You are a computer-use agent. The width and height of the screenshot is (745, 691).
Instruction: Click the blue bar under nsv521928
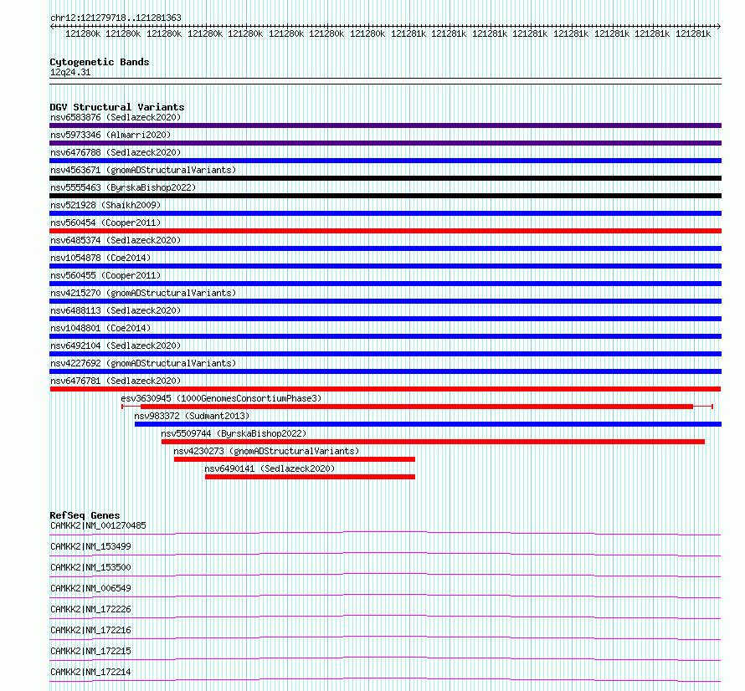(x=385, y=213)
